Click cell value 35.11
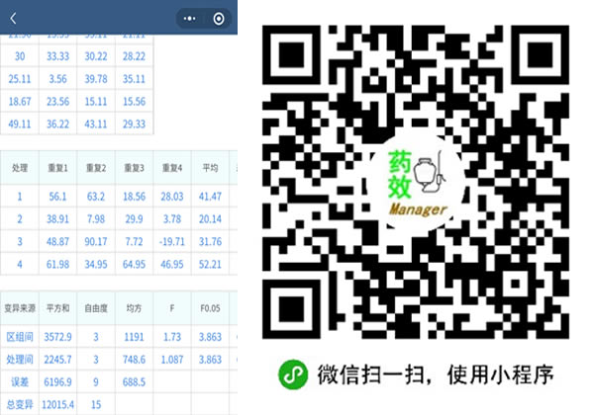The image size is (594, 415). [134, 79]
